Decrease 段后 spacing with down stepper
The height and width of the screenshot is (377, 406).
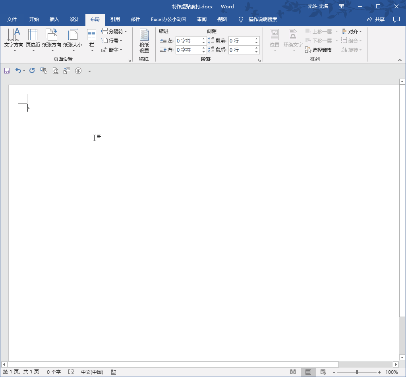pyautogui.click(x=256, y=52)
